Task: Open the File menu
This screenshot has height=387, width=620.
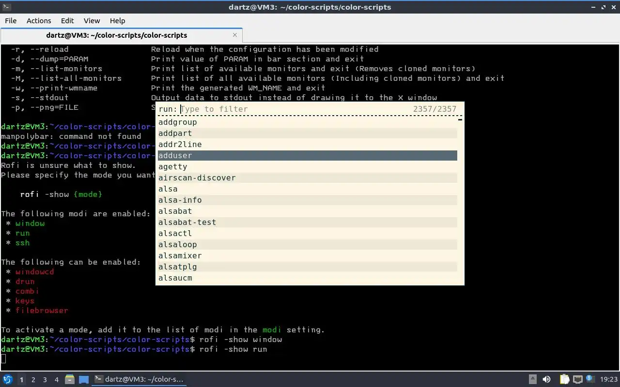Action: [x=11, y=20]
